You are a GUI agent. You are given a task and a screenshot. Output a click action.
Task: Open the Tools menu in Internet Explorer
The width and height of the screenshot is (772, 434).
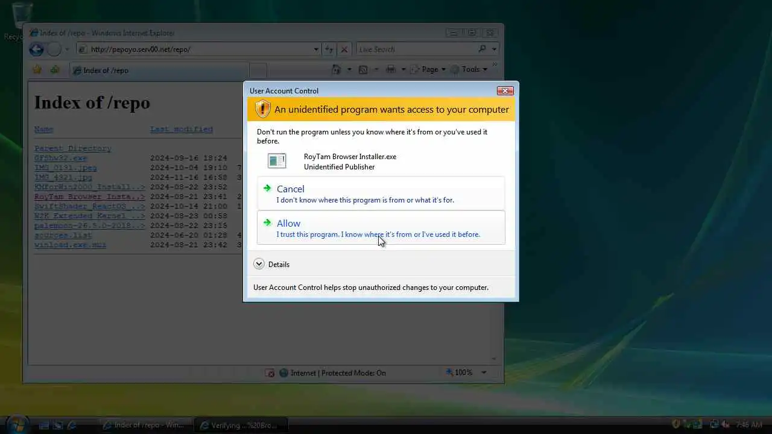click(469, 69)
